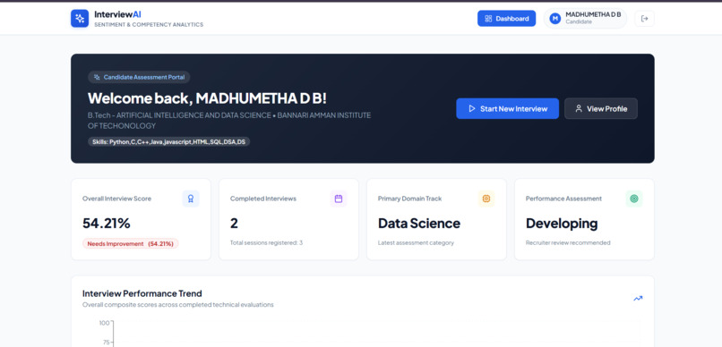Click the Skills list tag in banner

pyautogui.click(x=169, y=142)
